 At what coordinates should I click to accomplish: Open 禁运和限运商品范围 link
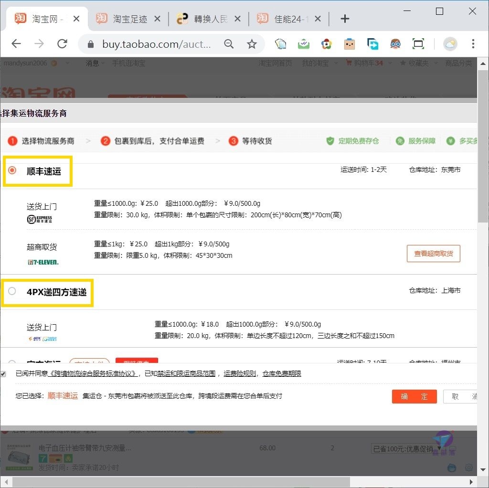pyautogui.click(x=186, y=373)
